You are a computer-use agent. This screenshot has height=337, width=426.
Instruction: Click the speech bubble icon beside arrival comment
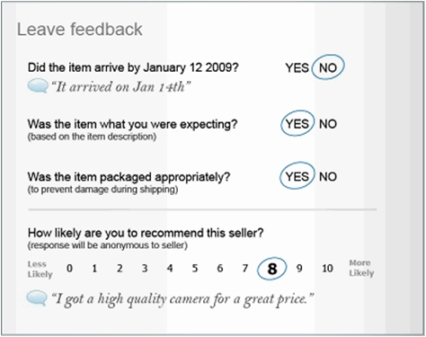tap(38, 86)
